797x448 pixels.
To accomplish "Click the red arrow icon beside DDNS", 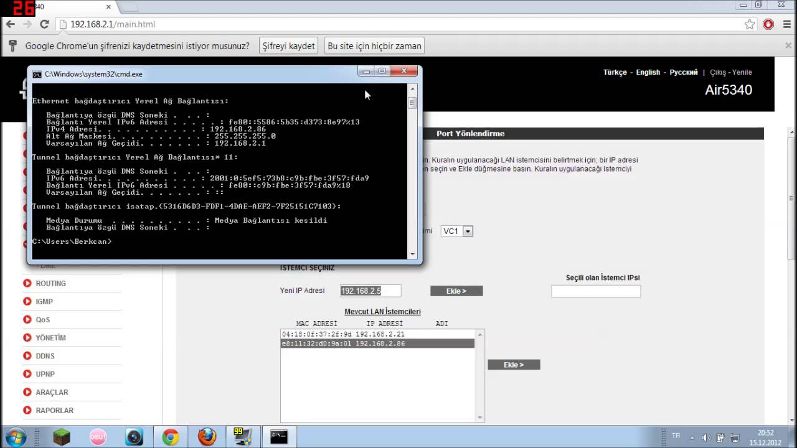I will pos(27,356).
